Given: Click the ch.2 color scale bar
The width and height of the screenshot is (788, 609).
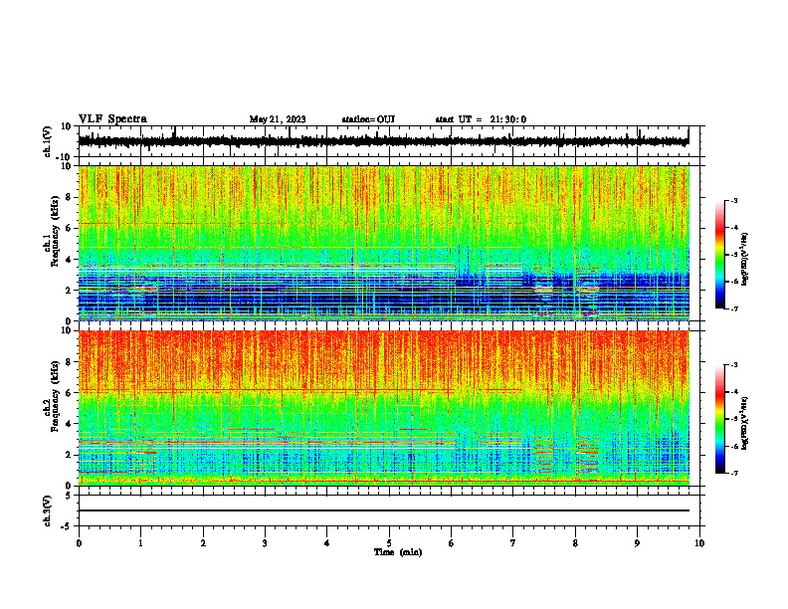Looking at the screenshot, I should (x=719, y=419).
